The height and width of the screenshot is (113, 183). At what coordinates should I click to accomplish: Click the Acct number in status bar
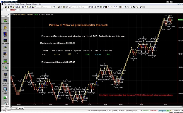(92, 111)
